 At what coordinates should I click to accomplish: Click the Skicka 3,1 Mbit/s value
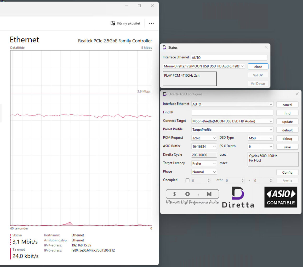coord(25,241)
